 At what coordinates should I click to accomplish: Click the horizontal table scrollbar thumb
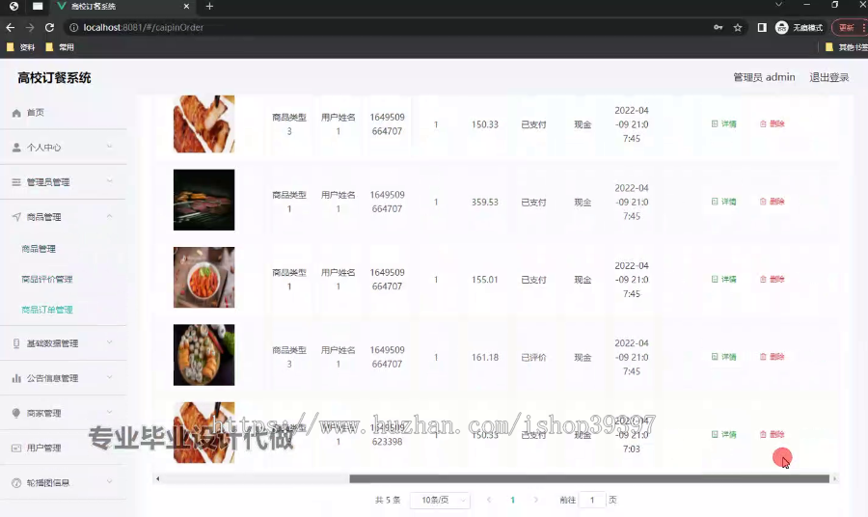click(589, 478)
